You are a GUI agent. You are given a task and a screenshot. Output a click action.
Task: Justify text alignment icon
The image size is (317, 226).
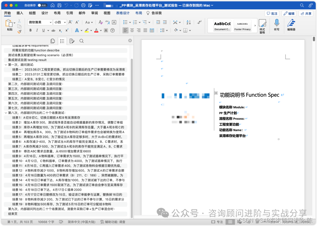[x=145, y=30]
